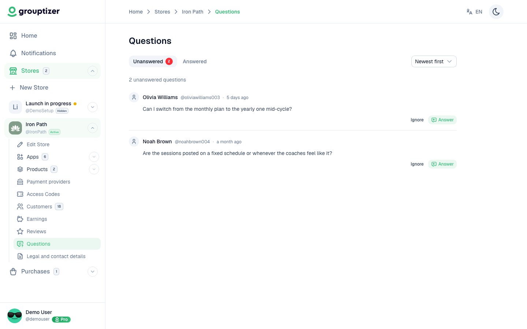The height and width of the screenshot is (329, 527).
Task: Click the Apps grid icon
Action: [x=20, y=157]
